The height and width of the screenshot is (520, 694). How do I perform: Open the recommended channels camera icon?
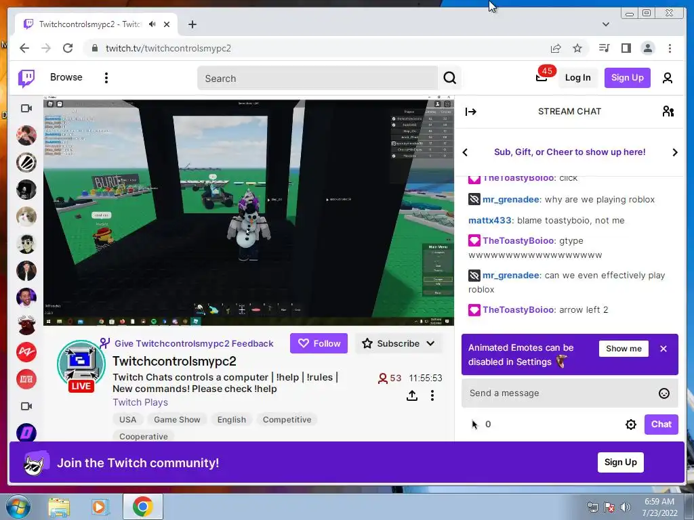pyautogui.click(x=26, y=406)
